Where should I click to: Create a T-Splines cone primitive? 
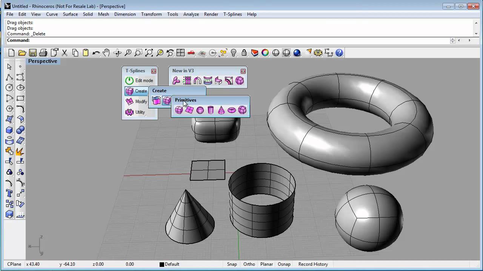221,110
